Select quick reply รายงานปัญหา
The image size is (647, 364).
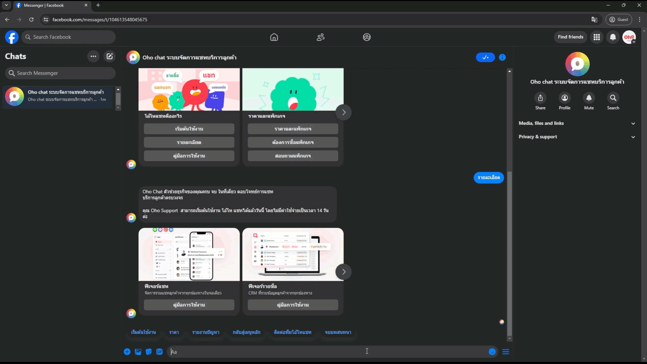206,332
